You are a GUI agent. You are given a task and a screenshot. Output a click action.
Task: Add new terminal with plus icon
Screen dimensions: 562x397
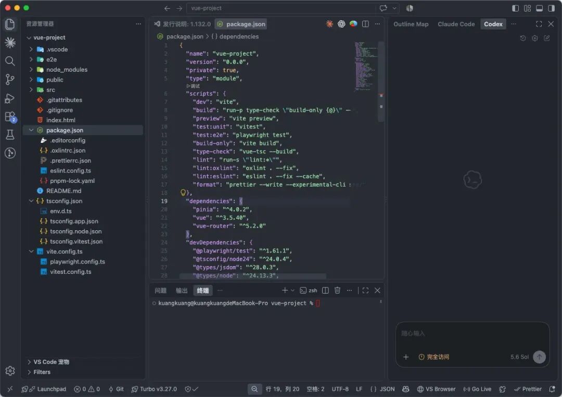coord(285,290)
